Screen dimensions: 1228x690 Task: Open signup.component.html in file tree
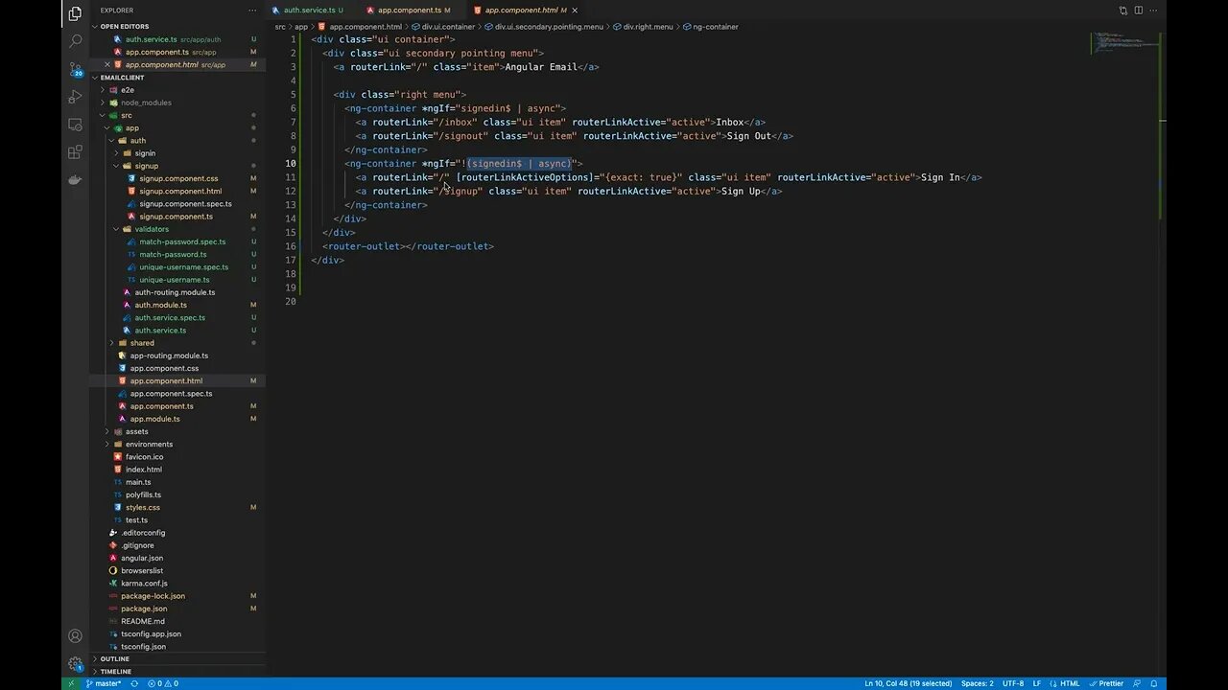tap(180, 191)
